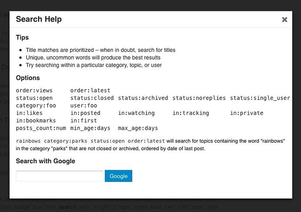The height and width of the screenshot is (212, 301).
Task: Click the in:private option text
Action: pyautogui.click(x=247, y=113)
